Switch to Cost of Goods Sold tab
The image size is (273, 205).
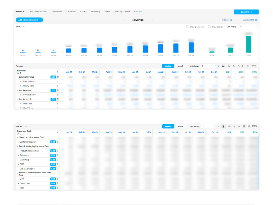(x=38, y=11)
